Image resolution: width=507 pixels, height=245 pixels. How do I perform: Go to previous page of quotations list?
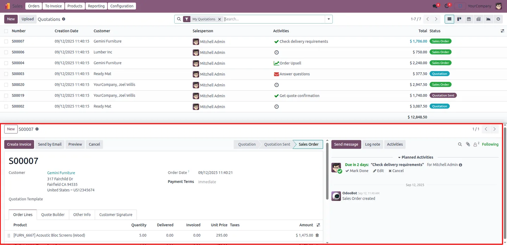427,19
